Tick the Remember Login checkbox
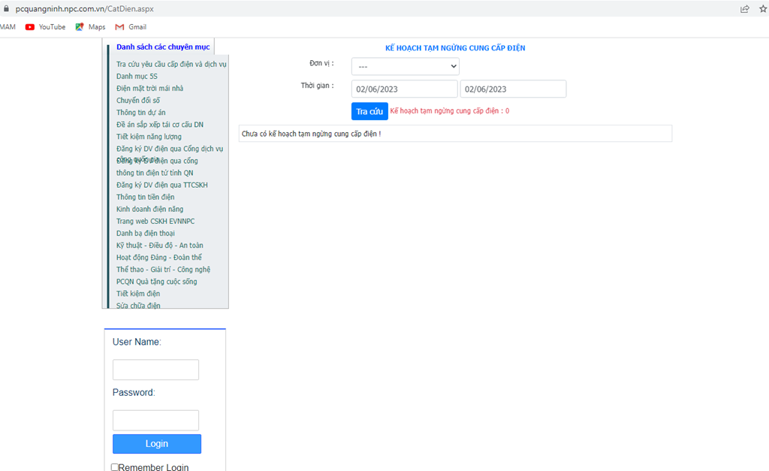Screen dimensions: 769x471 [115, 467]
